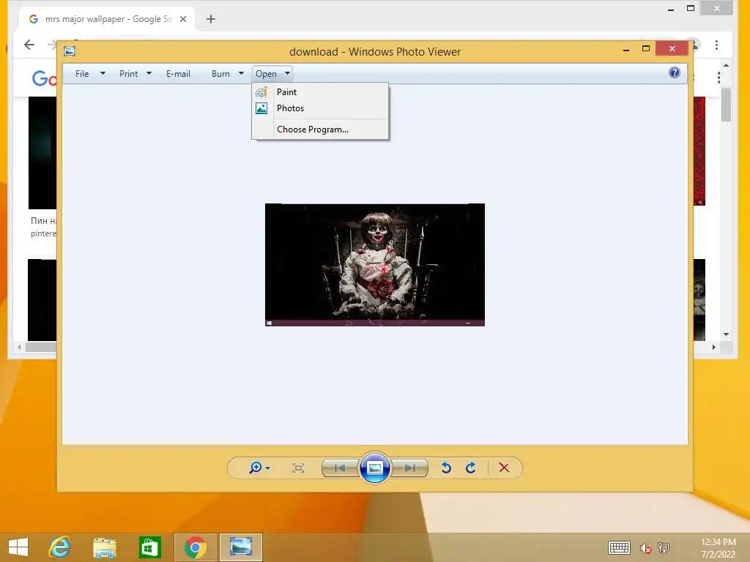
Task: Open the Print menu
Action: click(x=129, y=74)
